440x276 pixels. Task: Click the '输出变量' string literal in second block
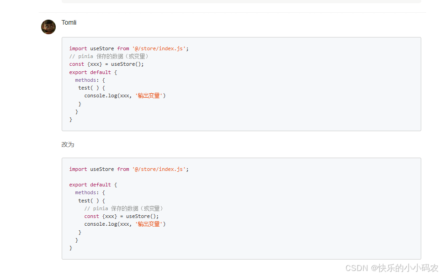[x=150, y=224]
